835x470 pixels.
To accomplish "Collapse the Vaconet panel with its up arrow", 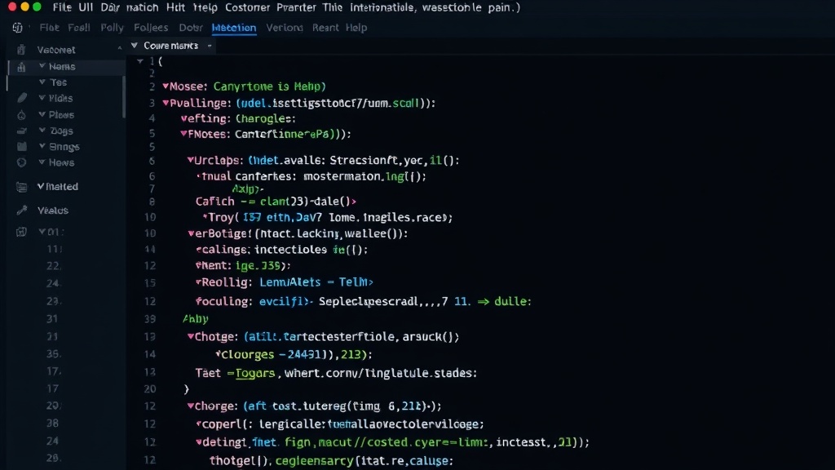I will (119, 48).
